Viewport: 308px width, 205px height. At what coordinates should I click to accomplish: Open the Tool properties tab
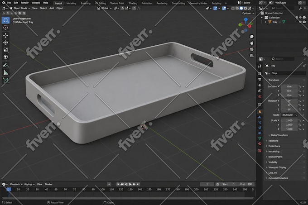[x=260, y=66]
